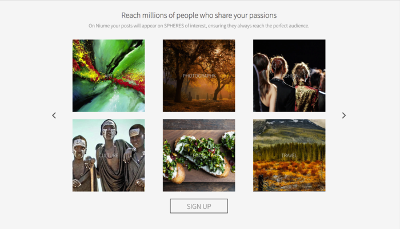Click the SIGN UP button
This screenshot has height=229, width=400.
[199, 206]
